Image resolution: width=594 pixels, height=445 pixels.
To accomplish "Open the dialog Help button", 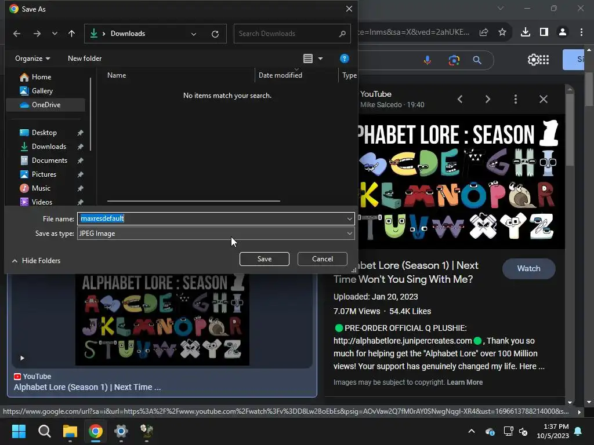I will pyautogui.click(x=344, y=59).
